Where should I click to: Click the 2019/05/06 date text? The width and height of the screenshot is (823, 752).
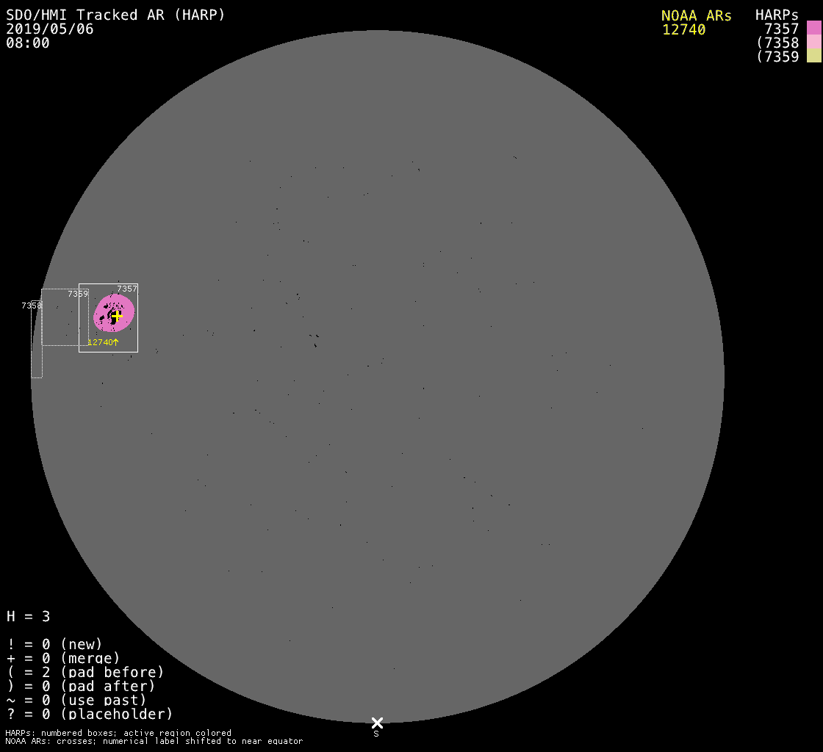[49, 29]
